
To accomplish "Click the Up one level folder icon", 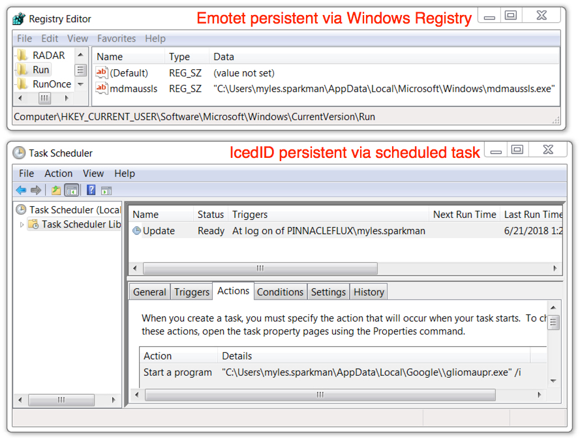I will point(56,190).
